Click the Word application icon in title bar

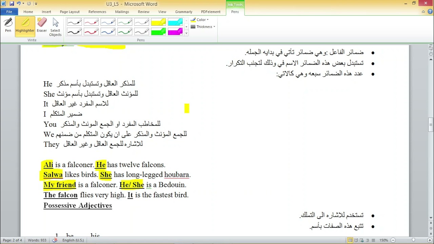tap(3, 4)
